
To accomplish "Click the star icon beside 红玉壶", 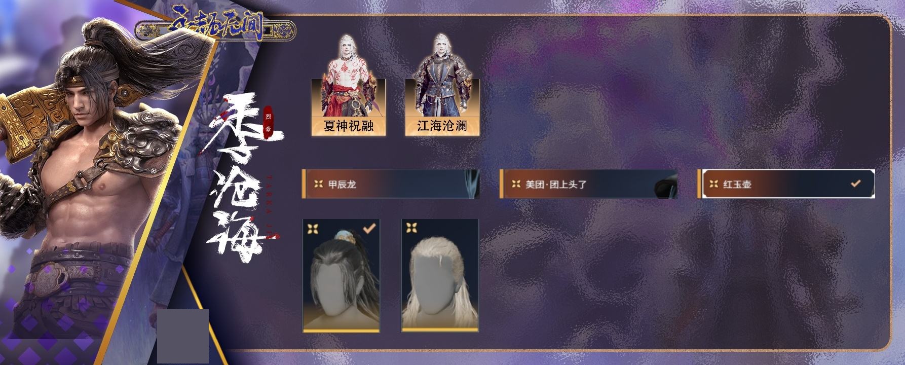I will click(x=713, y=184).
